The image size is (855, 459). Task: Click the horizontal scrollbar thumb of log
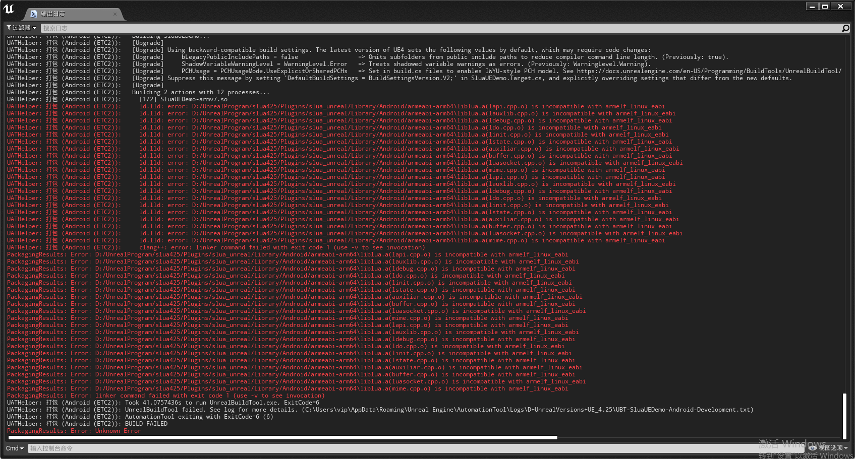click(282, 437)
